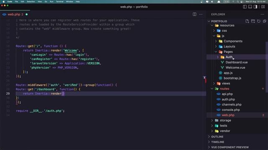Screen dimensions: 268x150
Task: Toggle secondary sidebar layout icon
Action: (x=255, y=7)
